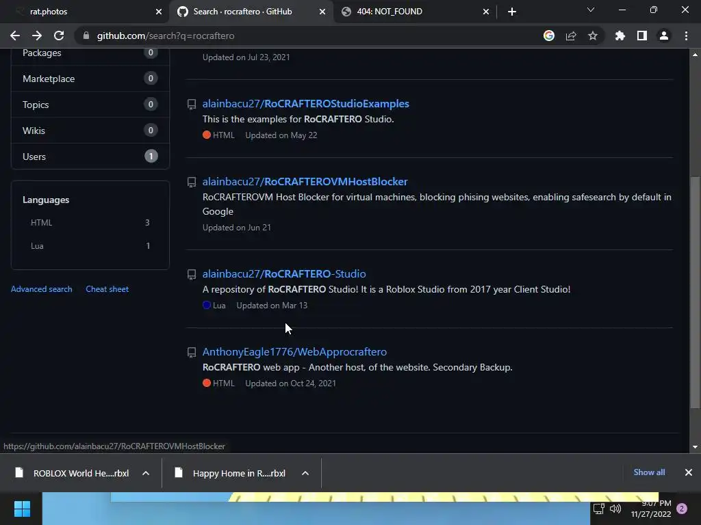The width and height of the screenshot is (701, 525).
Task: Switch to the rat.photos tab
Action: pos(85,12)
